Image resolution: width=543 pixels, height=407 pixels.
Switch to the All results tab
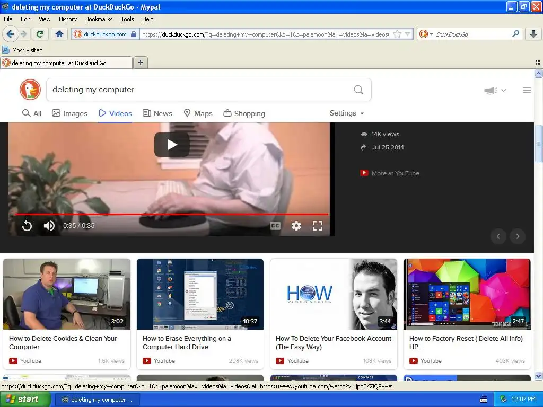pos(32,113)
